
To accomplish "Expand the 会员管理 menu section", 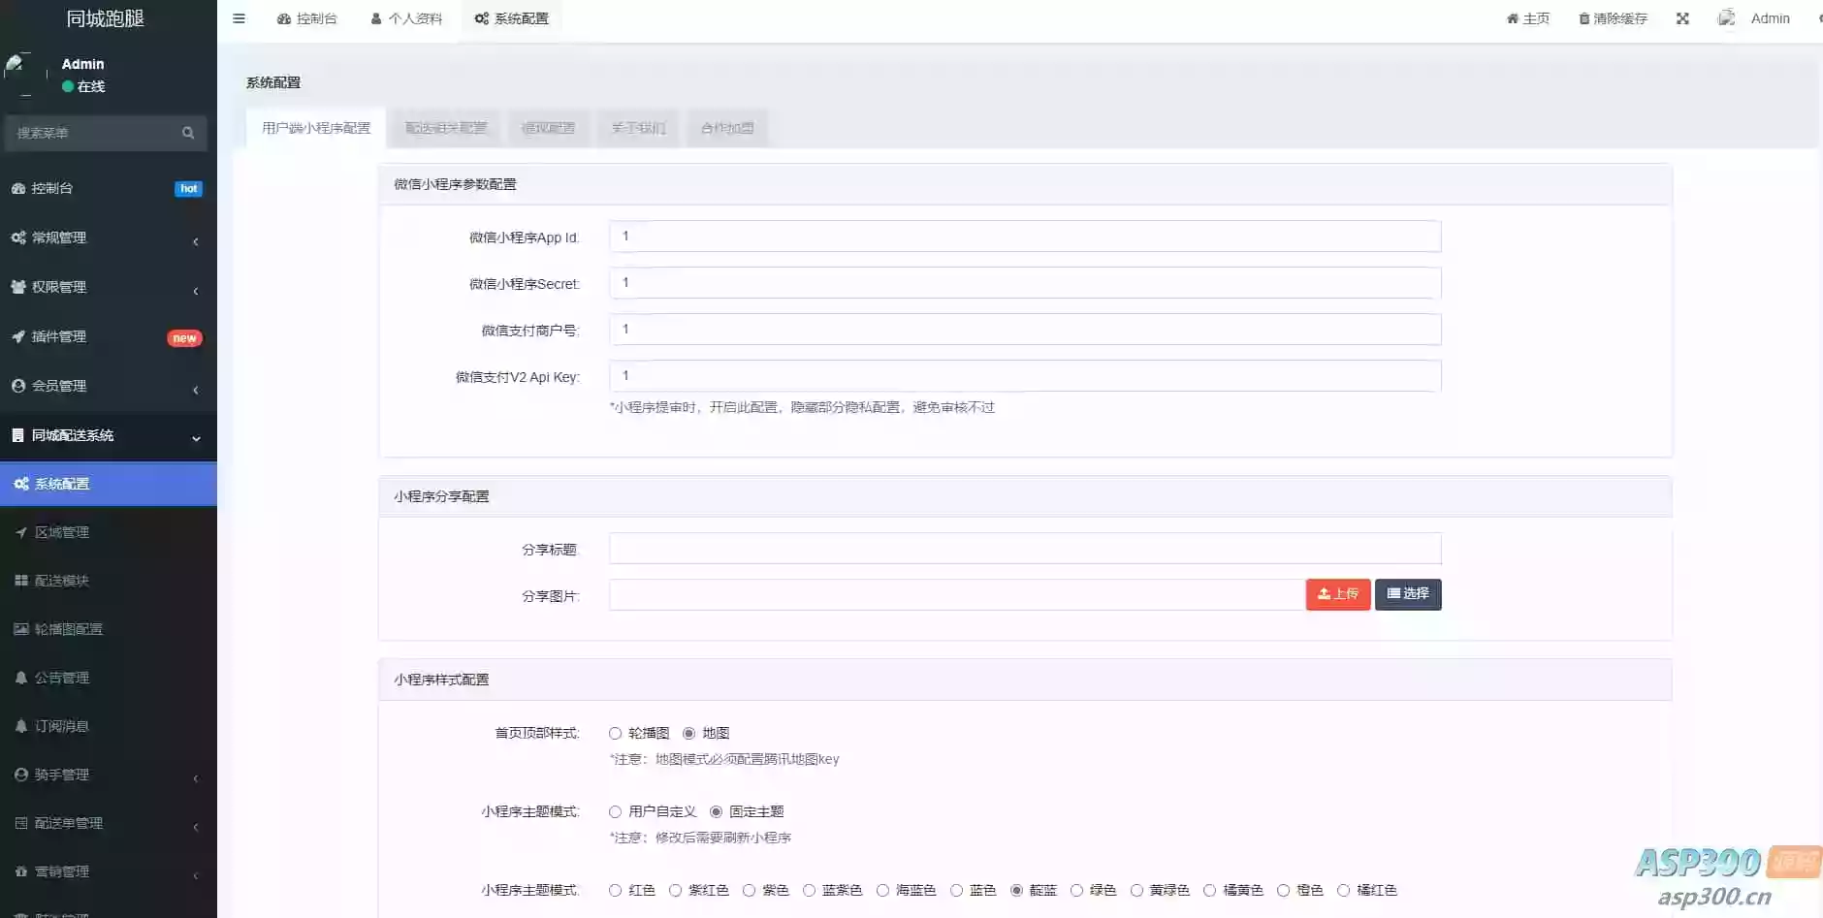I will pyautogui.click(x=107, y=385).
